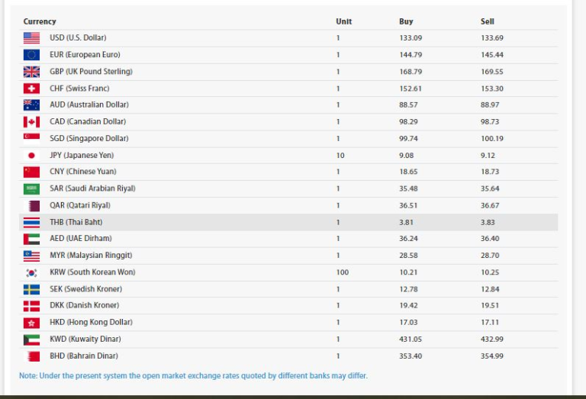The width and height of the screenshot is (586, 399).
Task: Click the Swiss flag icon
Action: [31, 88]
